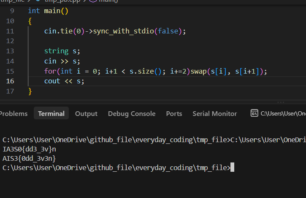Open the Debug Console tab
Image resolution: width=306 pixels, height=198 pixels.
[x=132, y=114]
